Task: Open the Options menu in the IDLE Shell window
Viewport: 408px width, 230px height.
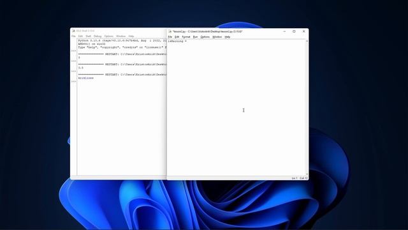Action: coord(109,36)
